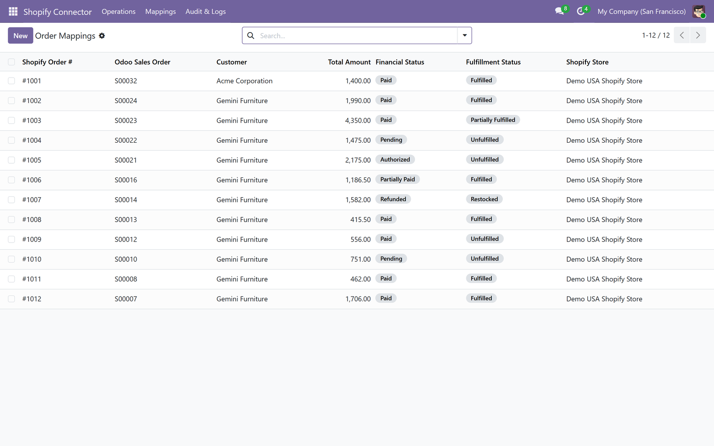Image resolution: width=714 pixels, height=446 pixels.
Task: Open the apps grid menu icon
Action: click(x=13, y=12)
